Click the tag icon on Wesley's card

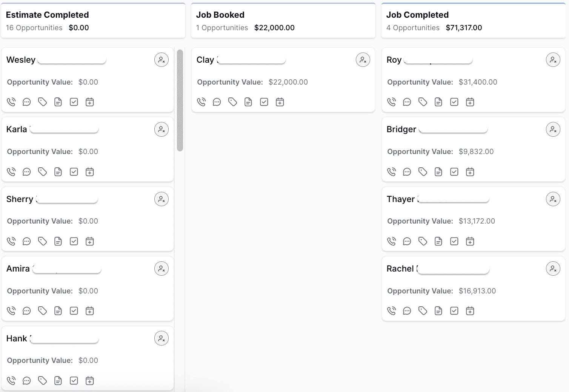[42, 102]
